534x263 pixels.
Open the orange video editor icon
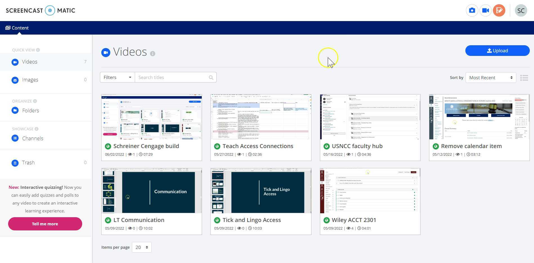pyautogui.click(x=499, y=11)
